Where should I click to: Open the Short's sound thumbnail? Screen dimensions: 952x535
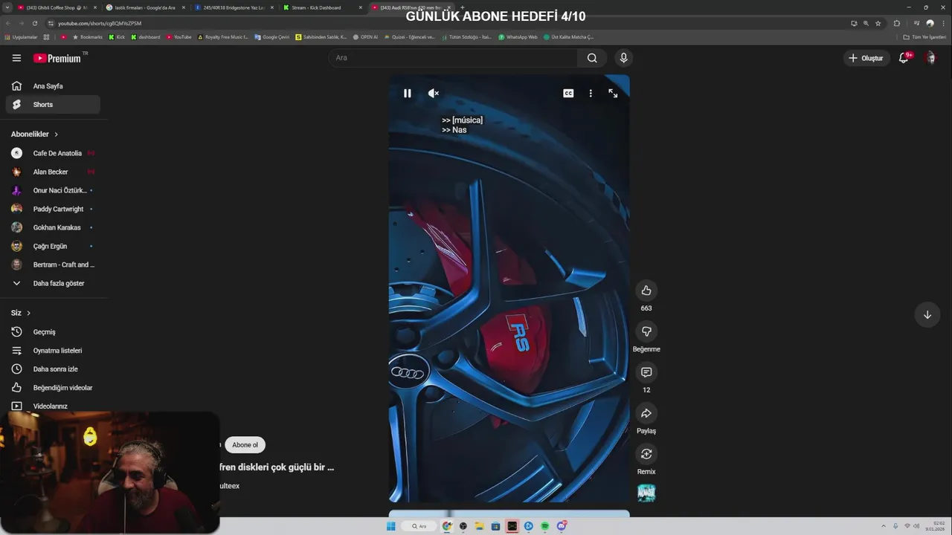pyautogui.click(x=646, y=493)
